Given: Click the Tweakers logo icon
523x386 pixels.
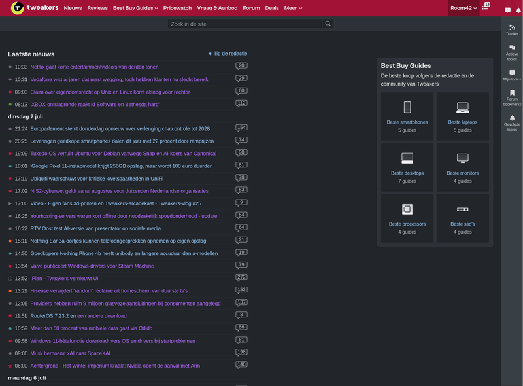Looking at the screenshot, I should [18, 8].
